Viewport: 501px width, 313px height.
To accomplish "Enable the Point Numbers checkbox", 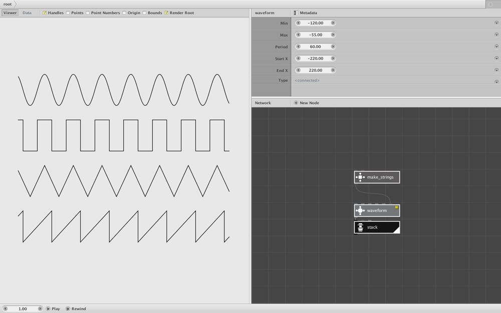I will pos(88,13).
